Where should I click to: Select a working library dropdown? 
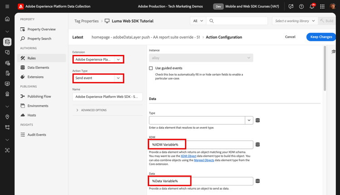295,21
